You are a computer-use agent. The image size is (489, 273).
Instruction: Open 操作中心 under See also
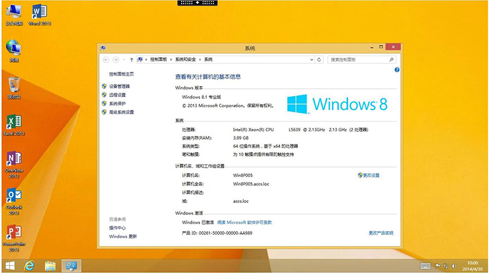point(117,228)
